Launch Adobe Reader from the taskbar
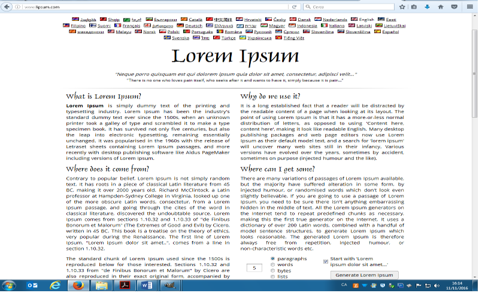479x299 pixels. 124,287
